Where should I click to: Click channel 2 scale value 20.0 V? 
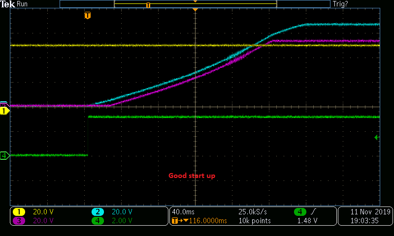click(x=122, y=212)
